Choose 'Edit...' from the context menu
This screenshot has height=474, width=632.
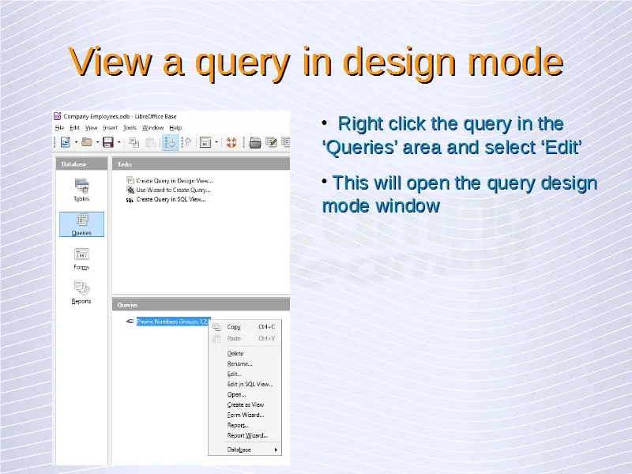click(235, 374)
